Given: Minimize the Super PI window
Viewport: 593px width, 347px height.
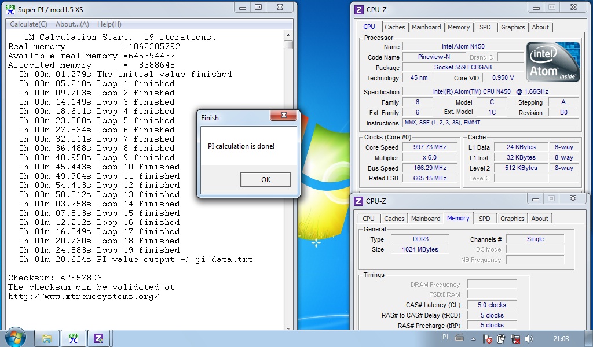Looking at the screenshot, I should (x=243, y=7).
